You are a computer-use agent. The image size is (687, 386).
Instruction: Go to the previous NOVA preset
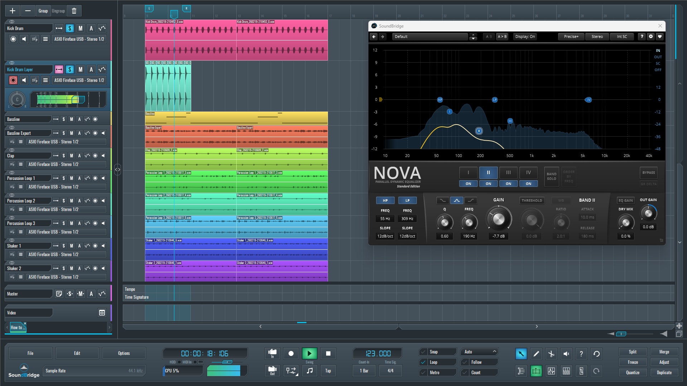[x=374, y=36]
